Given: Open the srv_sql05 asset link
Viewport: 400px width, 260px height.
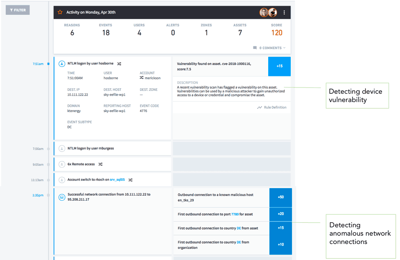Looking at the screenshot, I should click(117, 179).
